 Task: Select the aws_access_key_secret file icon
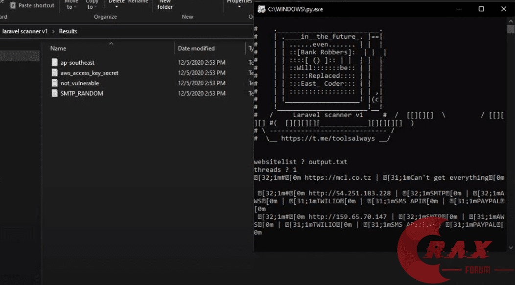coord(55,72)
